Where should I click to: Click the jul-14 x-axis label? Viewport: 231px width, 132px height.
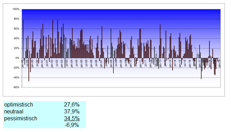coord(175,63)
